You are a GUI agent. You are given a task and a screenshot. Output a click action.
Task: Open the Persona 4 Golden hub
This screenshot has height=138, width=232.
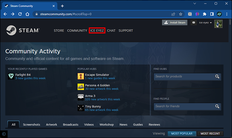click(x=97, y=85)
